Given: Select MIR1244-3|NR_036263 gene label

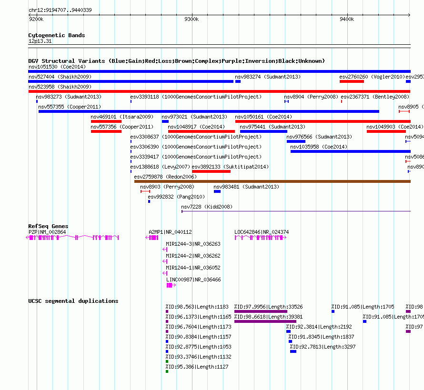Looking at the screenshot, I should 193,244.
